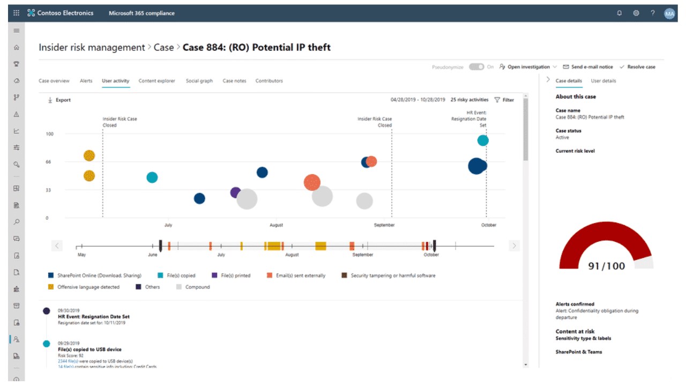Click the Resolve case button
Viewport: 686px width, 386px height.
637,67
